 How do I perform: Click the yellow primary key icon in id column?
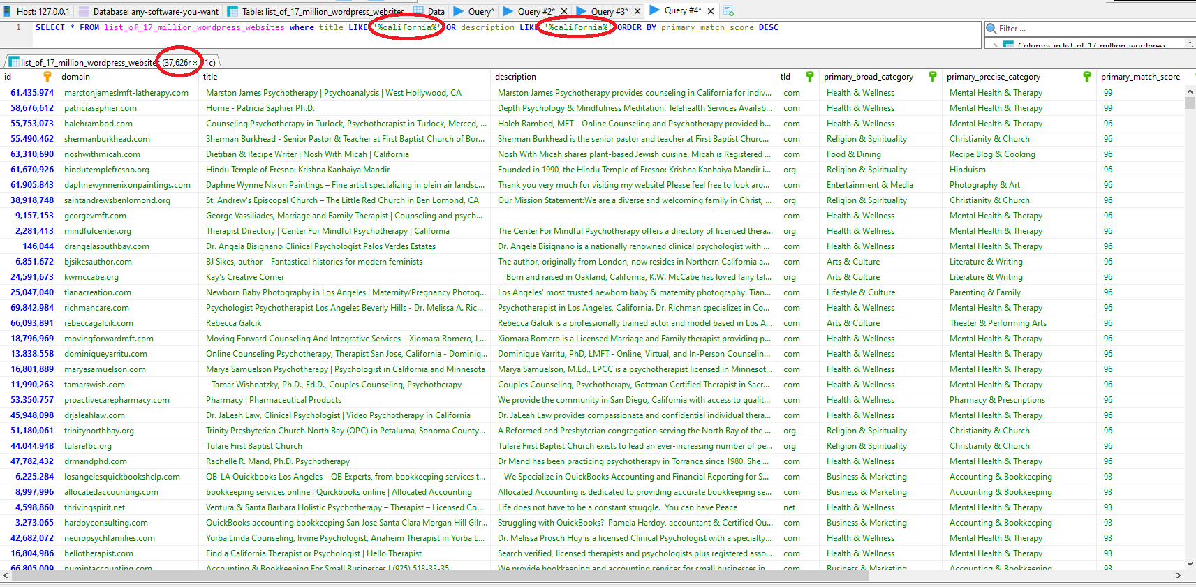[47, 77]
